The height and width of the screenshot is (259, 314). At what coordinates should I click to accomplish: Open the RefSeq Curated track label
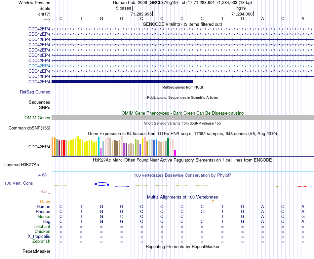[x=35, y=92]
